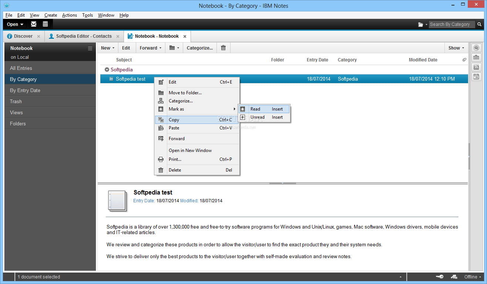Choose Edit in the context menu

pyautogui.click(x=197, y=82)
